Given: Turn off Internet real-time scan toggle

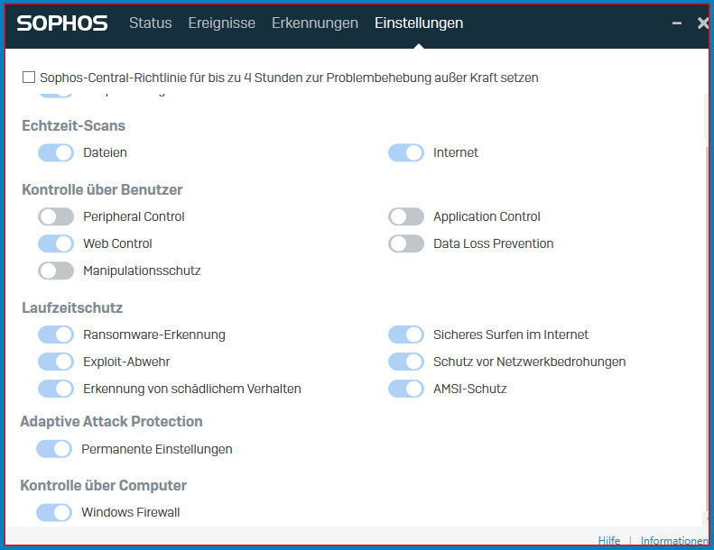Looking at the screenshot, I should (x=406, y=153).
